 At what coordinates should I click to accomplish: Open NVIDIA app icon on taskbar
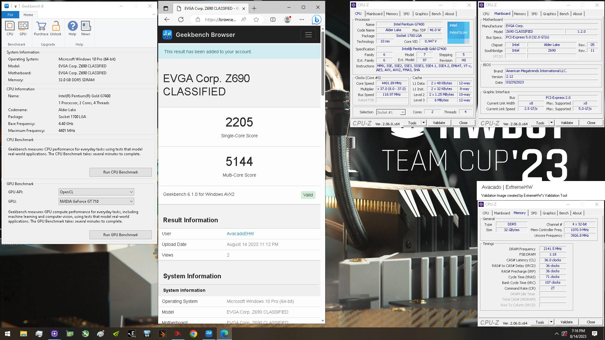[116, 334]
